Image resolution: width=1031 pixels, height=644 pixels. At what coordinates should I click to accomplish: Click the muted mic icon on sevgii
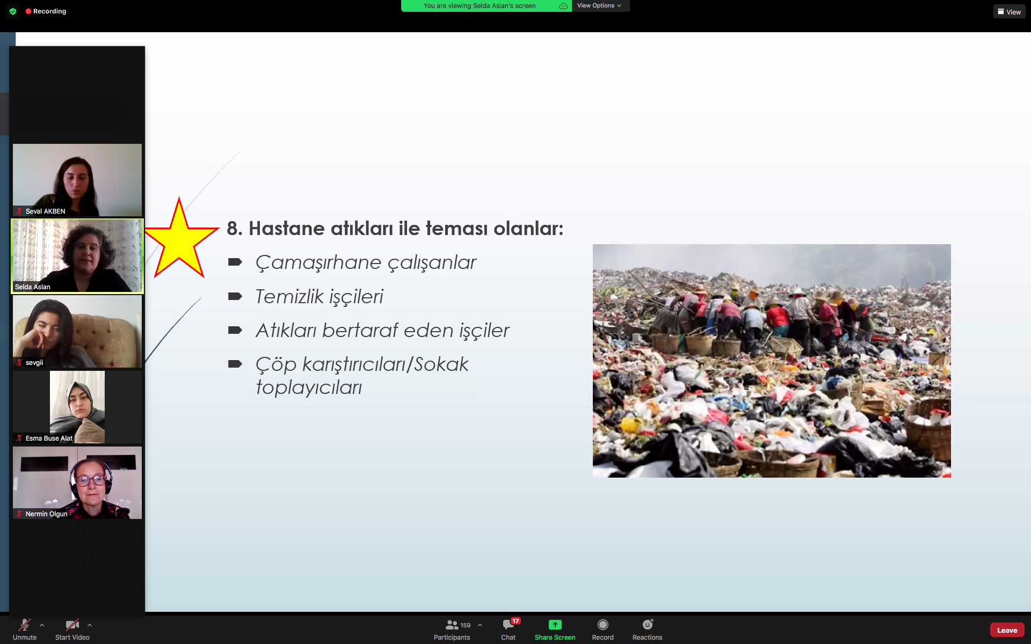(x=19, y=363)
